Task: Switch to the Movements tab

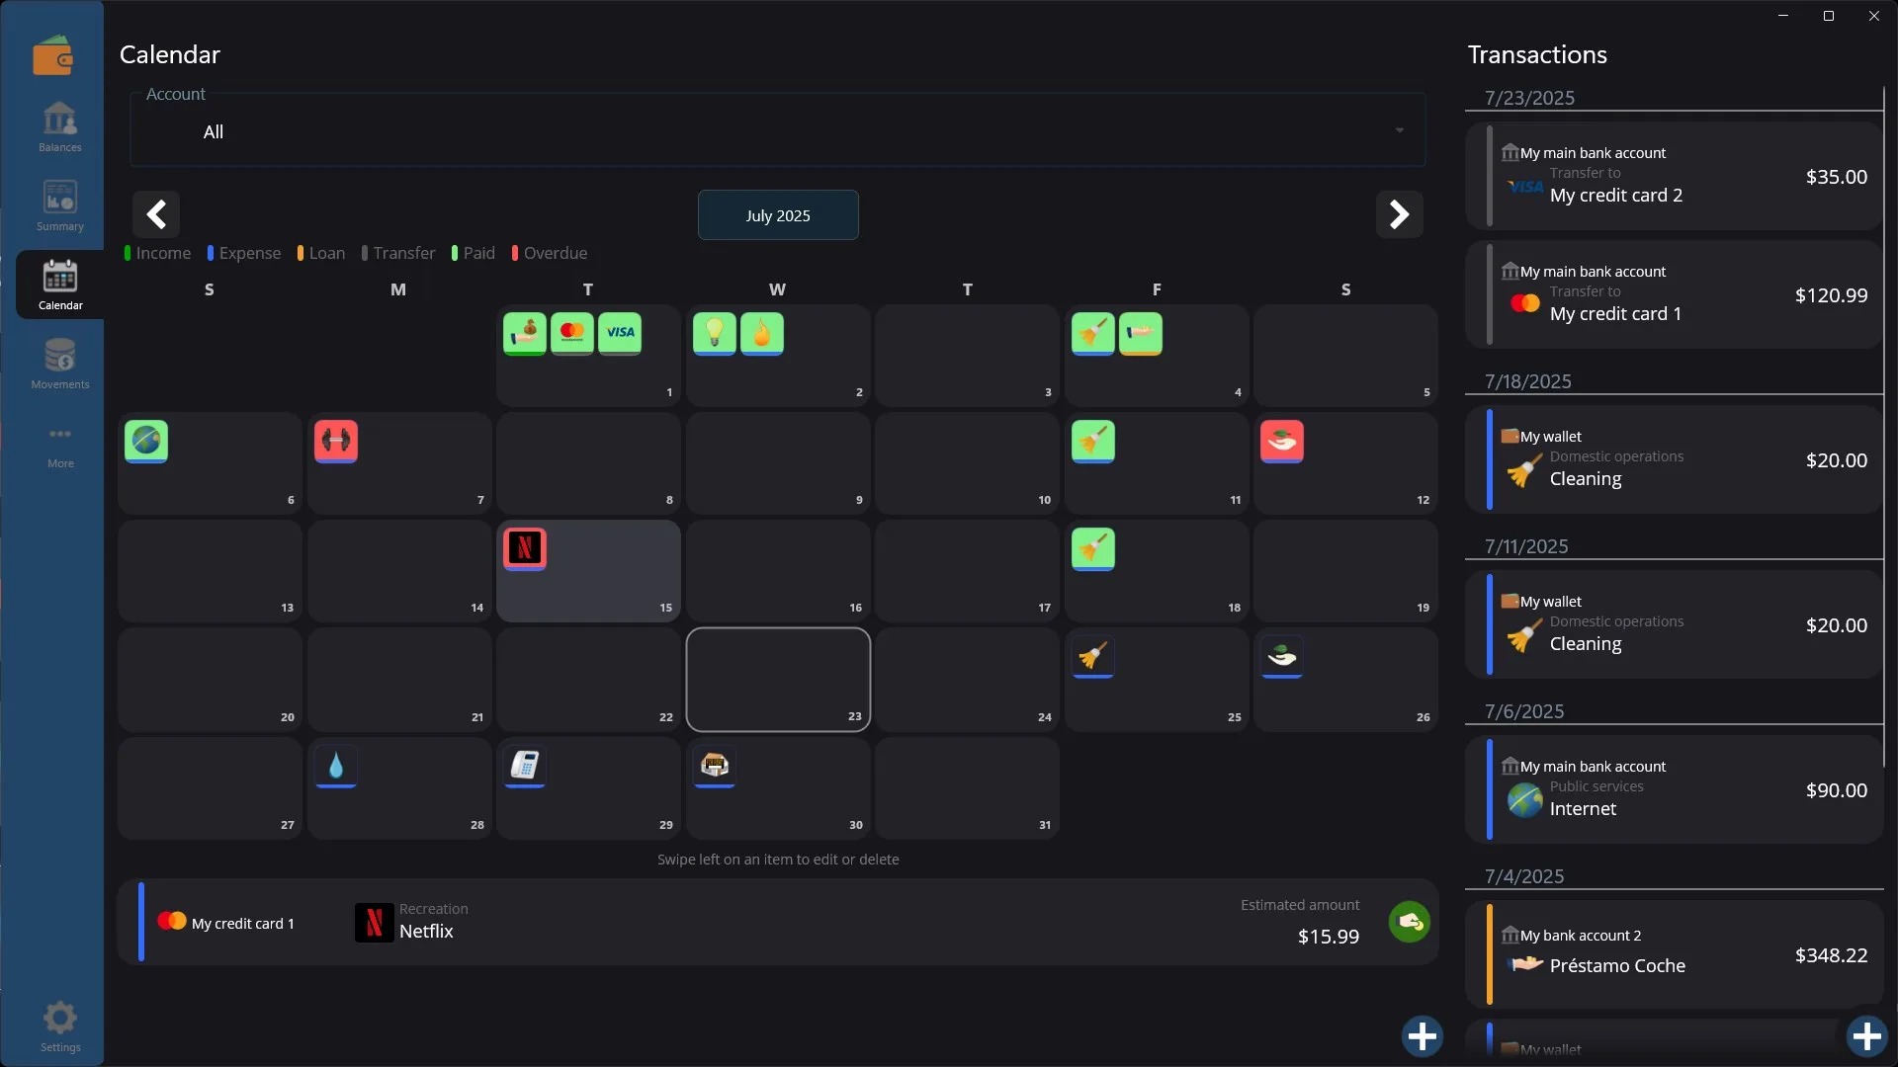Action: tap(60, 364)
